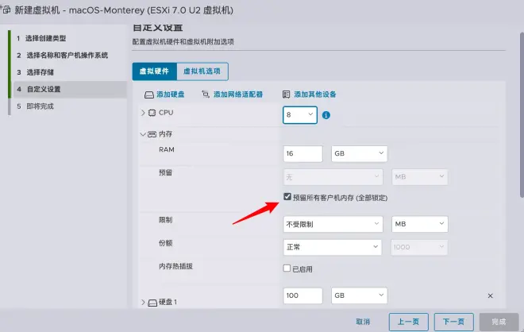The image size is (524, 332).
Task: Click the vertical scrollbar on the right
Action: coord(522,114)
